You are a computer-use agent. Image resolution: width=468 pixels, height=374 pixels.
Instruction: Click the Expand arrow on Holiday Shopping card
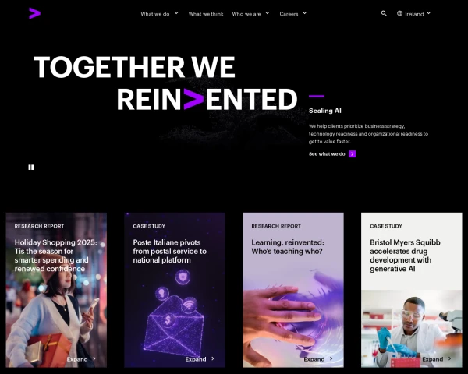coord(94,358)
